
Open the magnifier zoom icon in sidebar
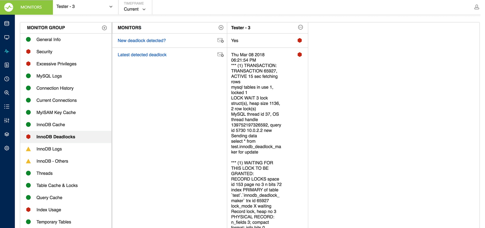tap(7, 93)
